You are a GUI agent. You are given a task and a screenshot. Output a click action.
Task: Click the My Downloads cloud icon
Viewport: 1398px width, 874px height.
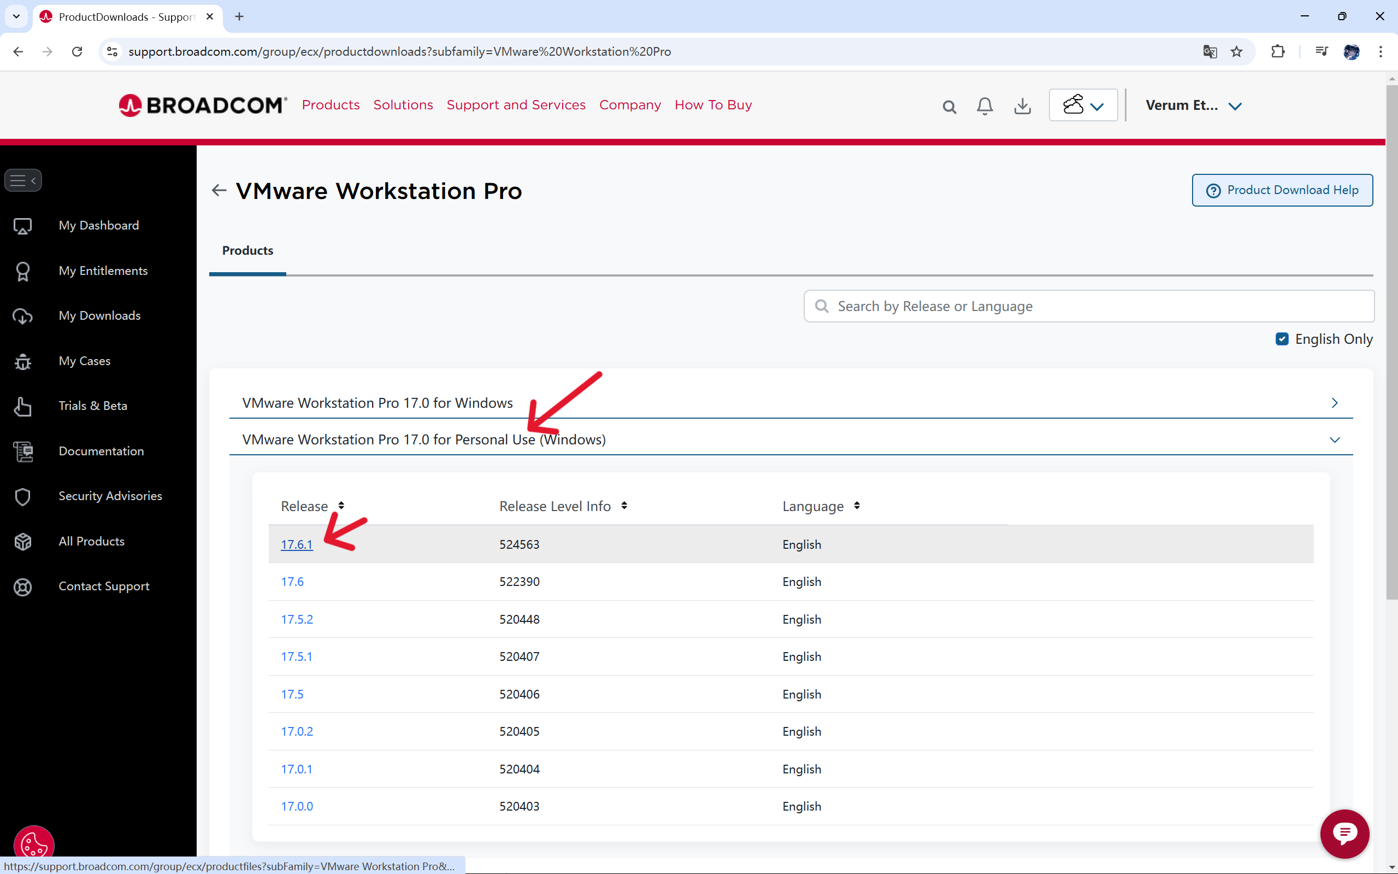[x=22, y=316]
